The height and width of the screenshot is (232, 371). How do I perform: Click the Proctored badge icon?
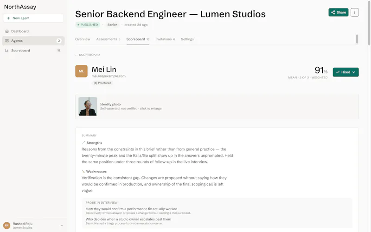96,83
